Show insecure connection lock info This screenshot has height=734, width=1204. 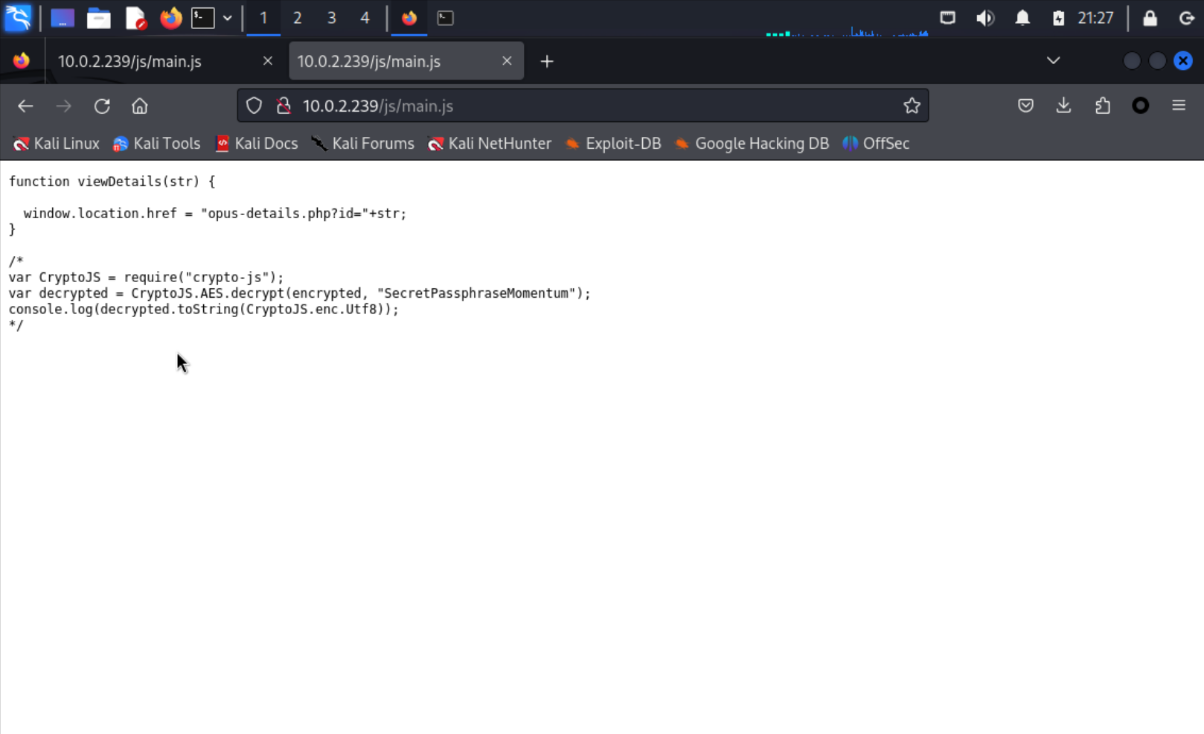pos(284,106)
